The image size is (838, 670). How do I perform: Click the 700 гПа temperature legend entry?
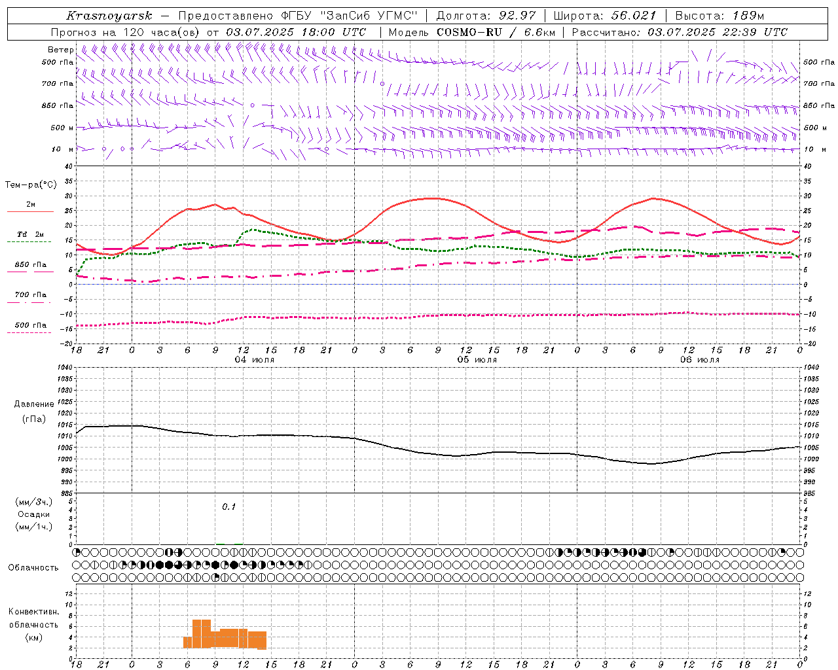click(x=31, y=295)
